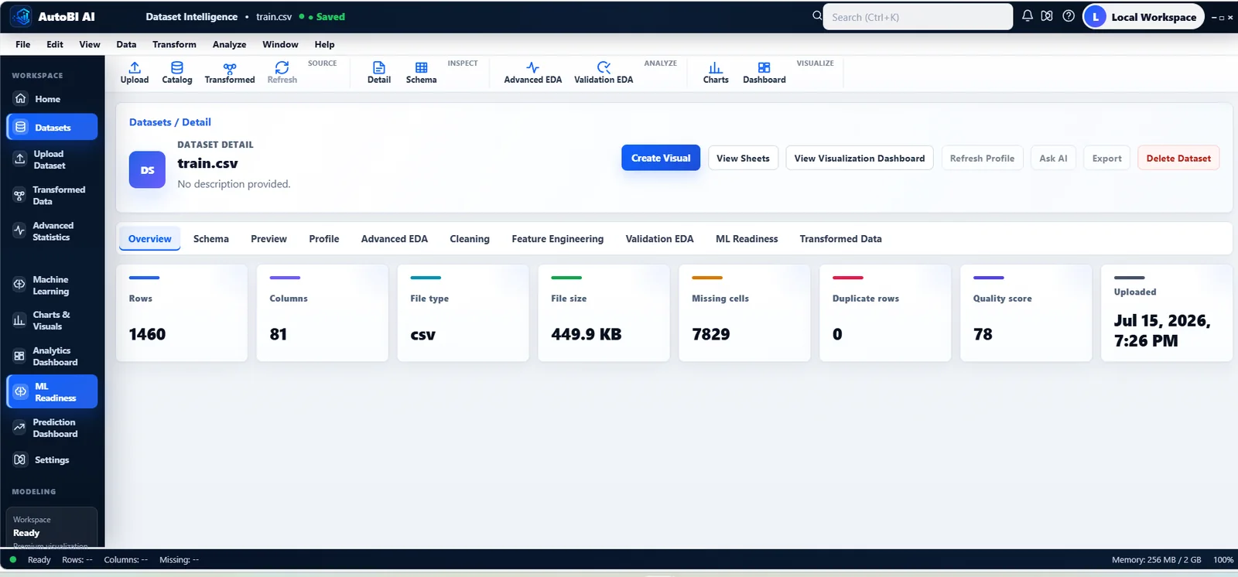Open Prediction Dashboard in sidebar
This screenshot has height=577, width=1238.
52,428
